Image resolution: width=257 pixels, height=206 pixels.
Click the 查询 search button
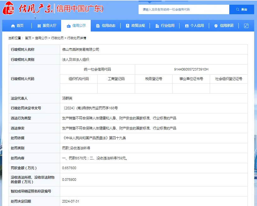click(x=242, y=9)
